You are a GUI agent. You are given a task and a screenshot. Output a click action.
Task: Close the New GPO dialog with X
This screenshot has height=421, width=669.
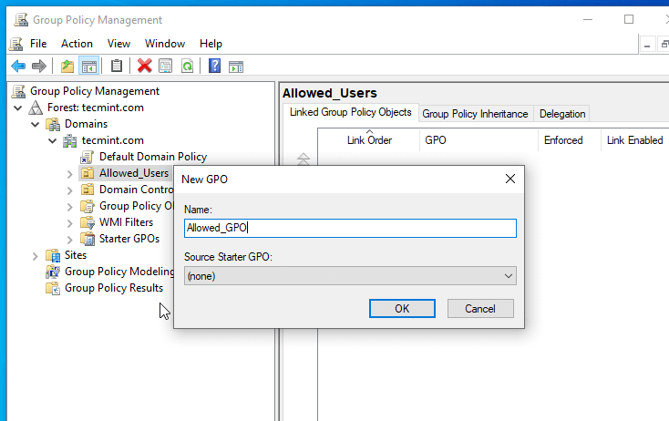click(510, 179)
